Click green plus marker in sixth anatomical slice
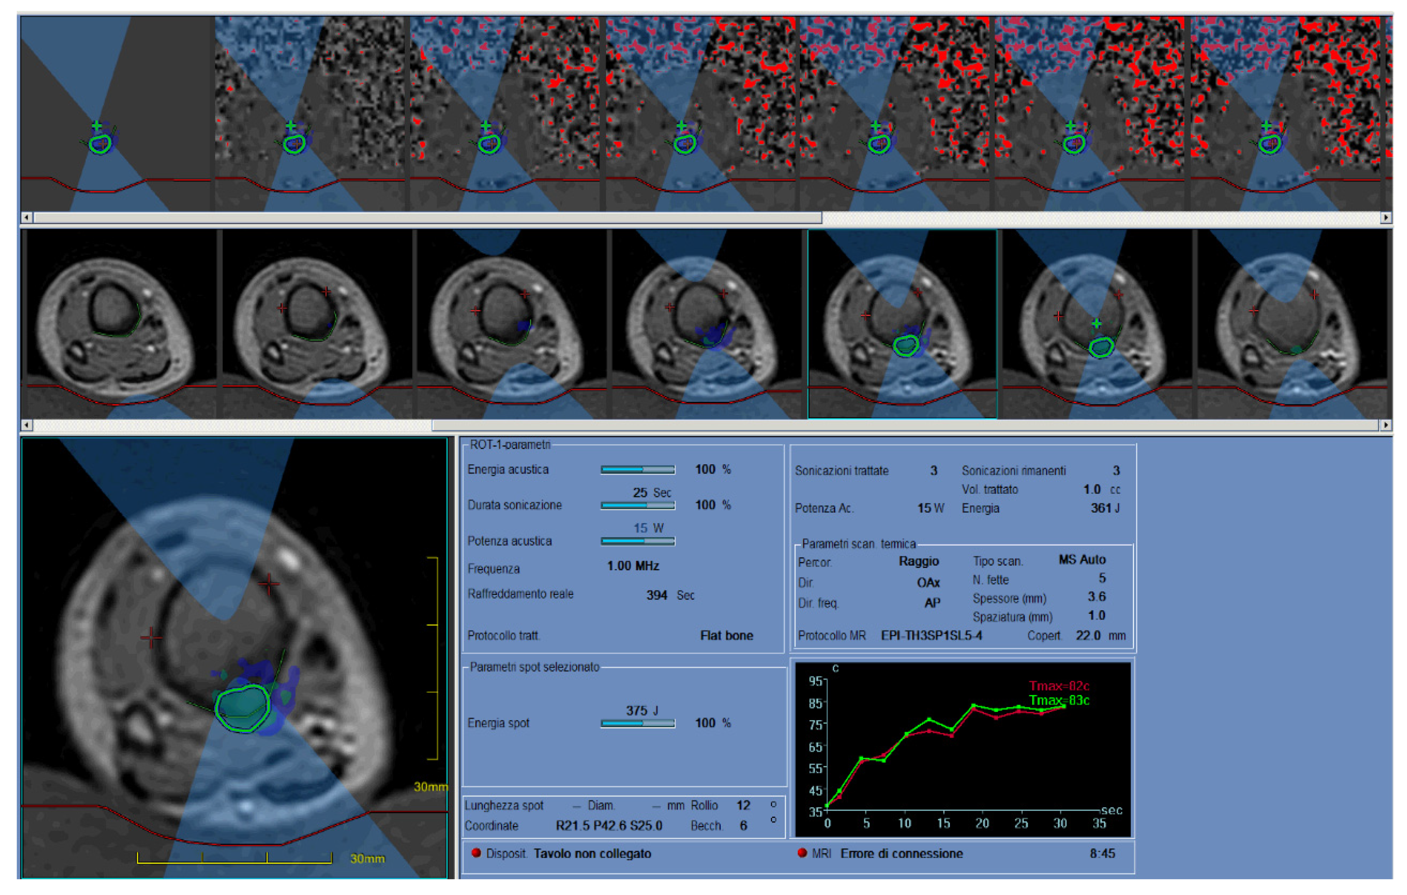The width and height of the screenshot is (1407, 895). pyautogui.click(x=1097, y=323)
